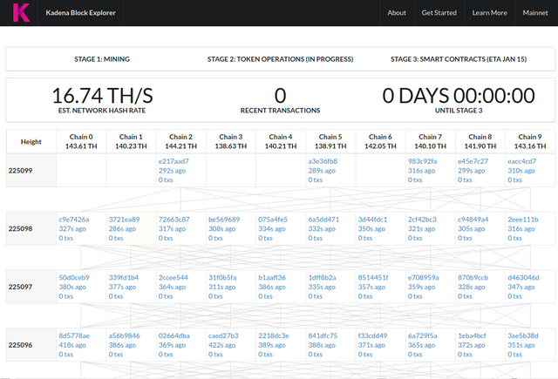The height and width of the screenshot is (379, 558).
Task: Open block 8514451f on Chain 6
Action: (373, 277)
